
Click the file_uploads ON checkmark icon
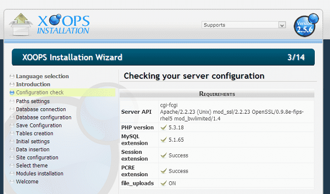(163, 183)
